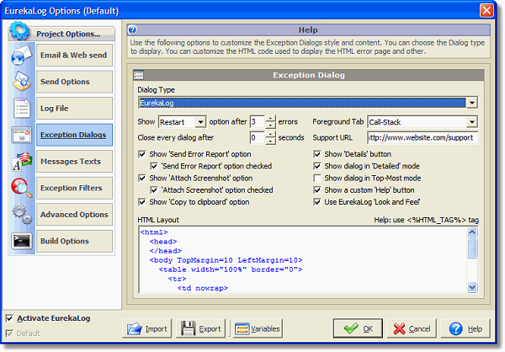Toggle the Activate EurekaLog checkbox
The image size is (505, 352).
(9, 318)
